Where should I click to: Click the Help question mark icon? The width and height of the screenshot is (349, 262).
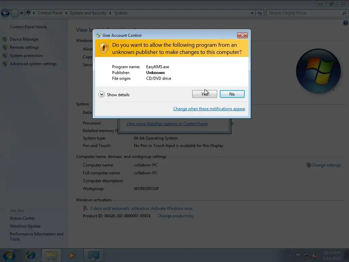pyautogui.click(x=345, y=23)
